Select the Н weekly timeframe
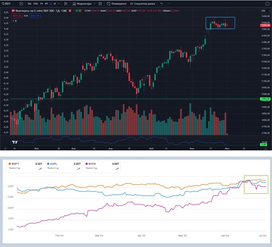This screenshot has height=247, width=272. 55,4
